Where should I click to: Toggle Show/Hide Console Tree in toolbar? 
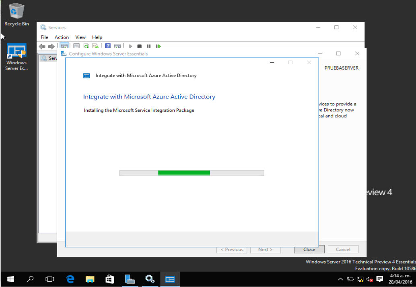click(64, 46)
